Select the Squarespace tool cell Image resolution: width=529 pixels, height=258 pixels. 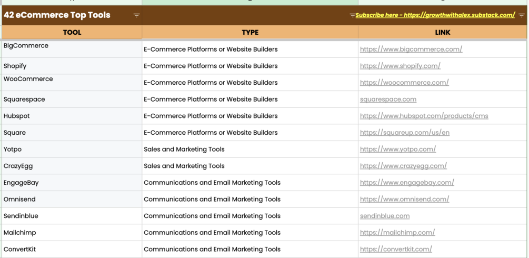pyautogui.click(x=72, y=100)
